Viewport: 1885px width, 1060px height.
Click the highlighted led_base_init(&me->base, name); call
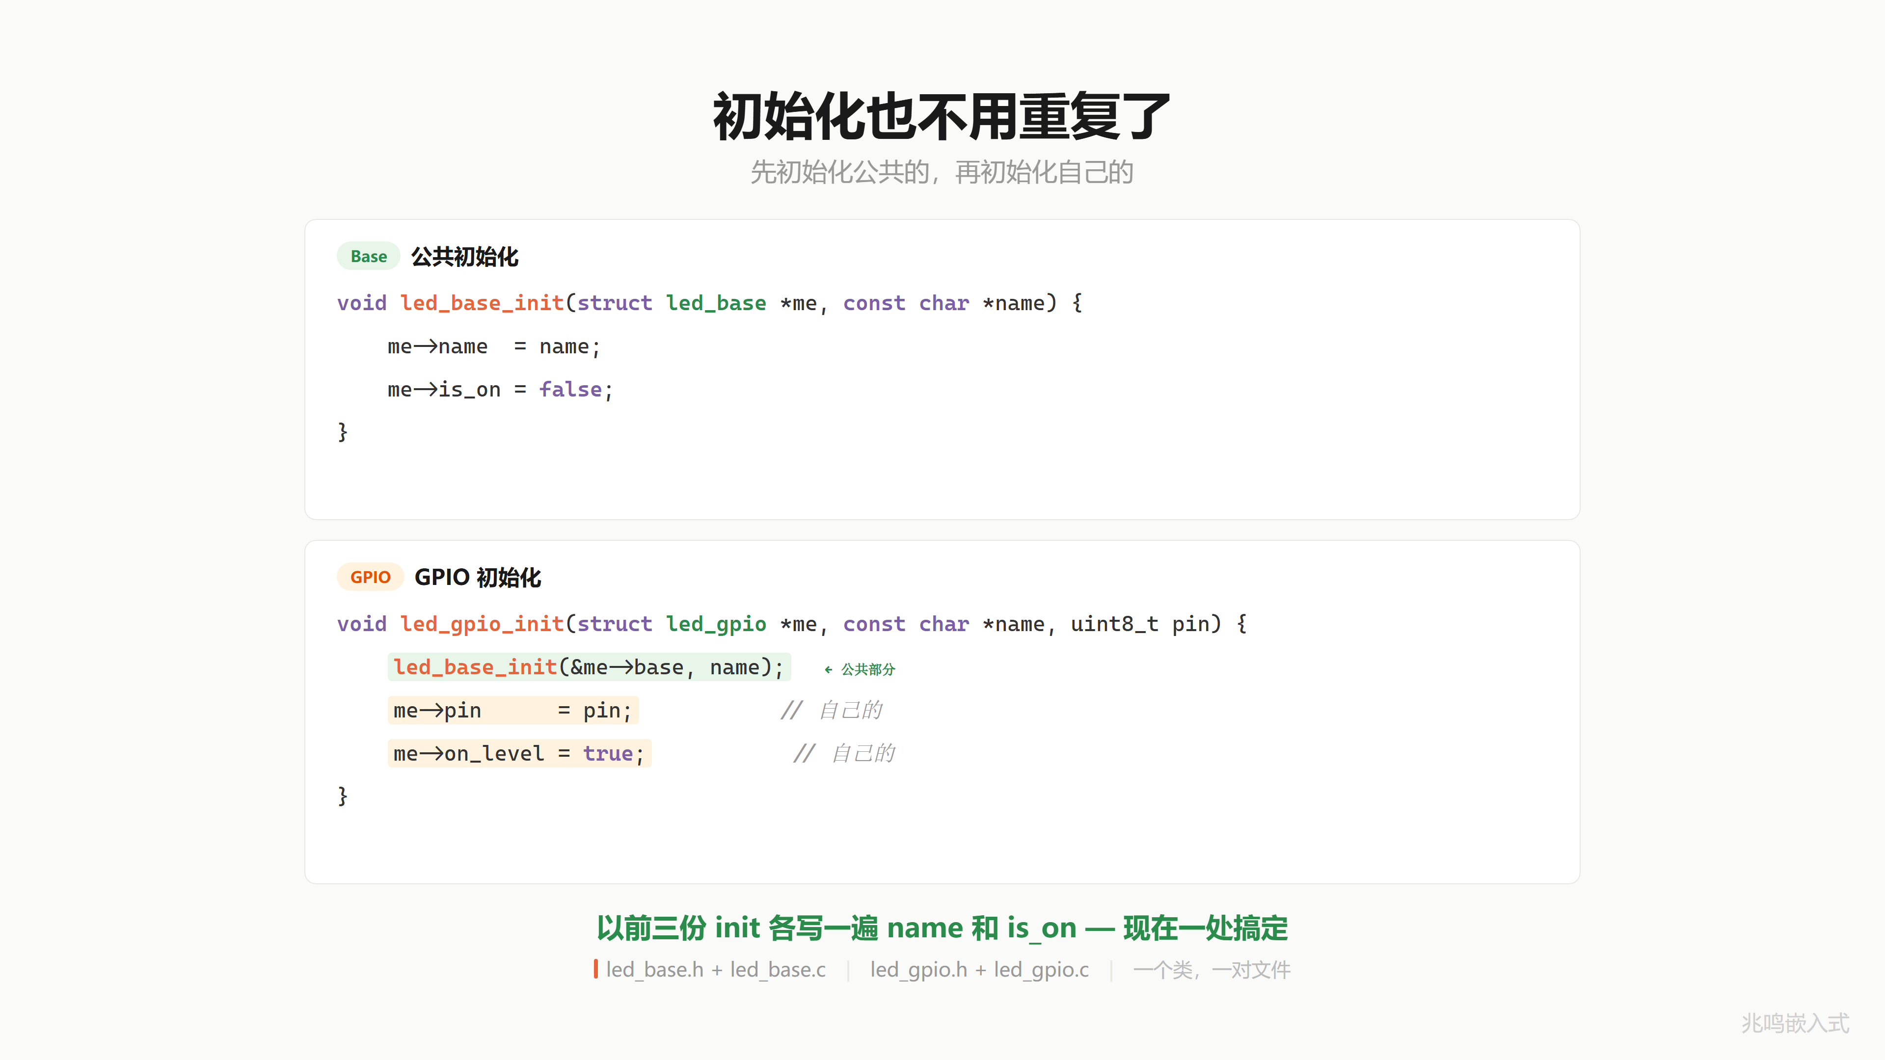tap(589, 666)
